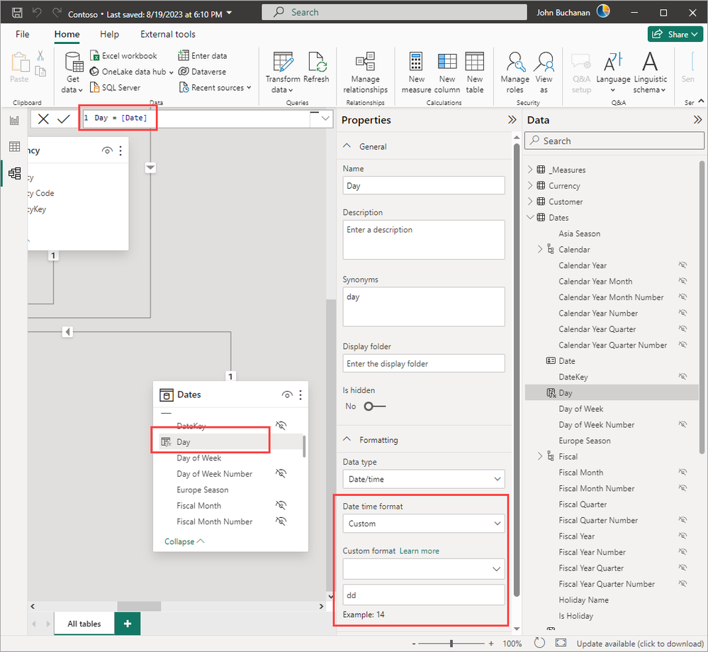Open Transform data queries editor
Image resolution: width=708 pixels, height=652 pixels.
(x=283, y=72)
